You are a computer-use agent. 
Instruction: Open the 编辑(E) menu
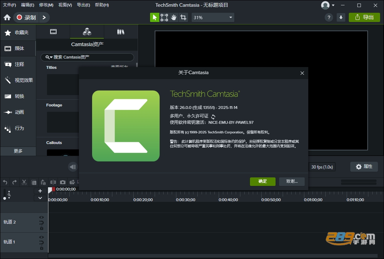[x=28, y=5]
